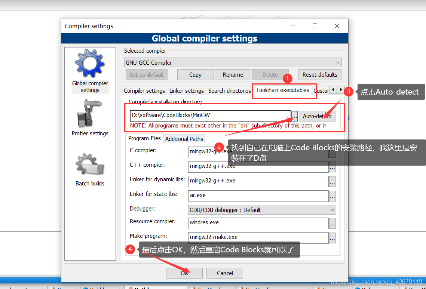
Task: Click the Make program field
Action: pyautogui.click(x=258, y=238)
